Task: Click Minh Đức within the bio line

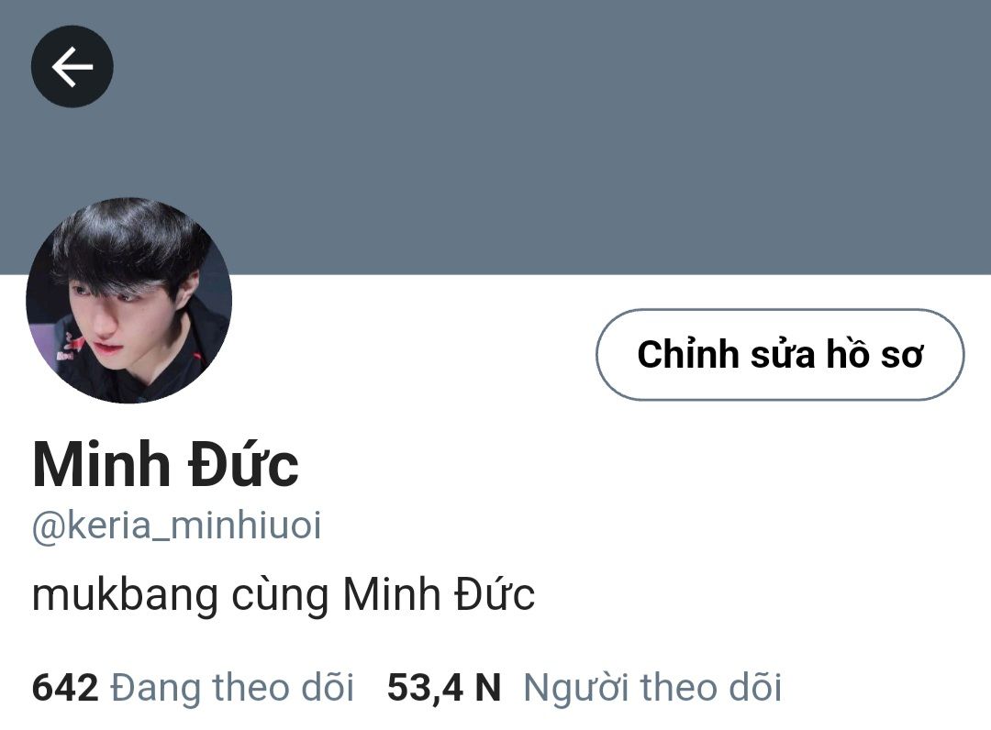Action: click(439, 595)
